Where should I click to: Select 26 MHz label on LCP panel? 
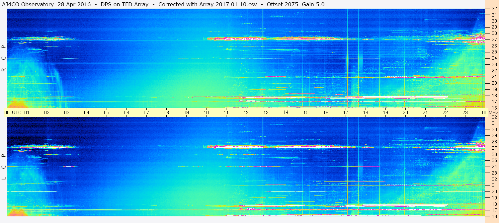coord(494,154)
